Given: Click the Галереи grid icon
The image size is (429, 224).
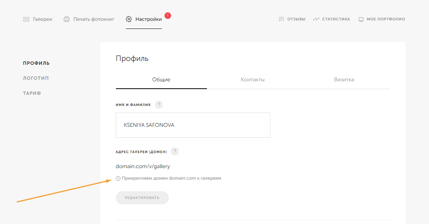Looking at the screenshot, I should coord(26,19).
